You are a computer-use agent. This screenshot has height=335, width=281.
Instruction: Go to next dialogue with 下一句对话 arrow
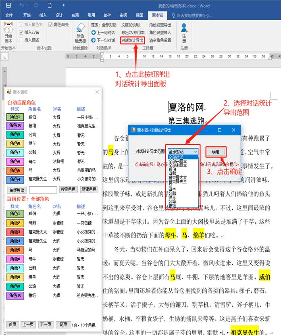point(103,40)
